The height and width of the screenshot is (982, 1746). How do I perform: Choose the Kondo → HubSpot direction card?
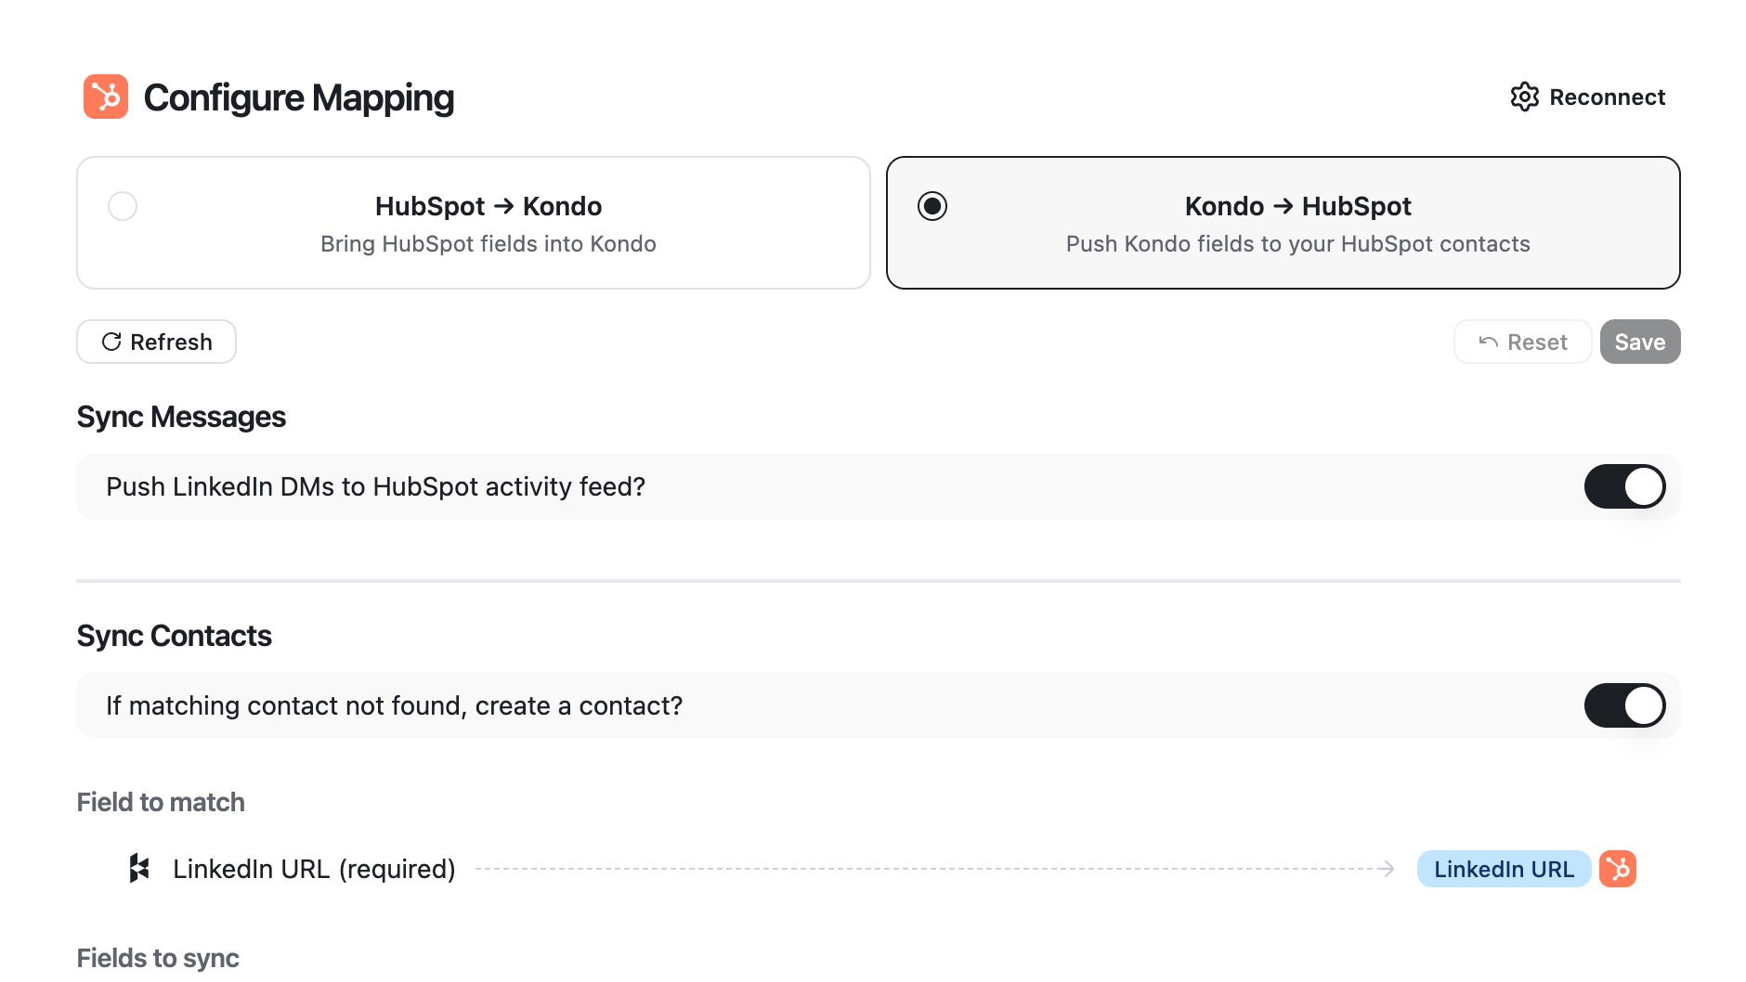point(1283,223)
